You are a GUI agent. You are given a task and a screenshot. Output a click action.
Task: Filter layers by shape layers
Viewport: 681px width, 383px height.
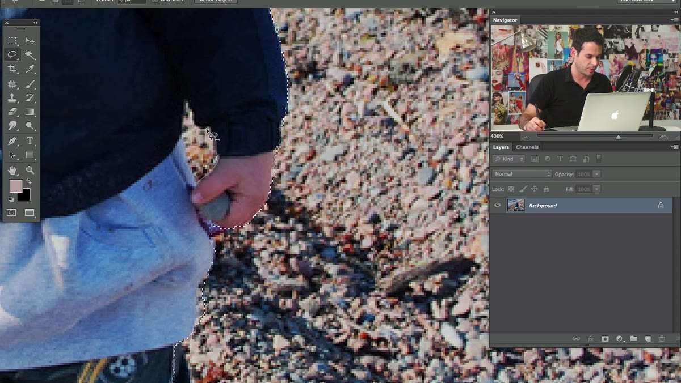(x=573, y=159)
